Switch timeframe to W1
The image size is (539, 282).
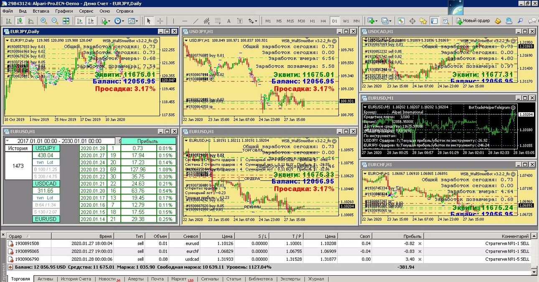346,21
